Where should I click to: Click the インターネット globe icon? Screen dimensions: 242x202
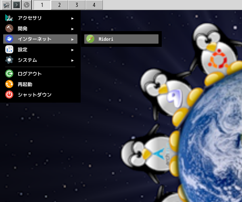pyautogui.click(x=9, y=39)
